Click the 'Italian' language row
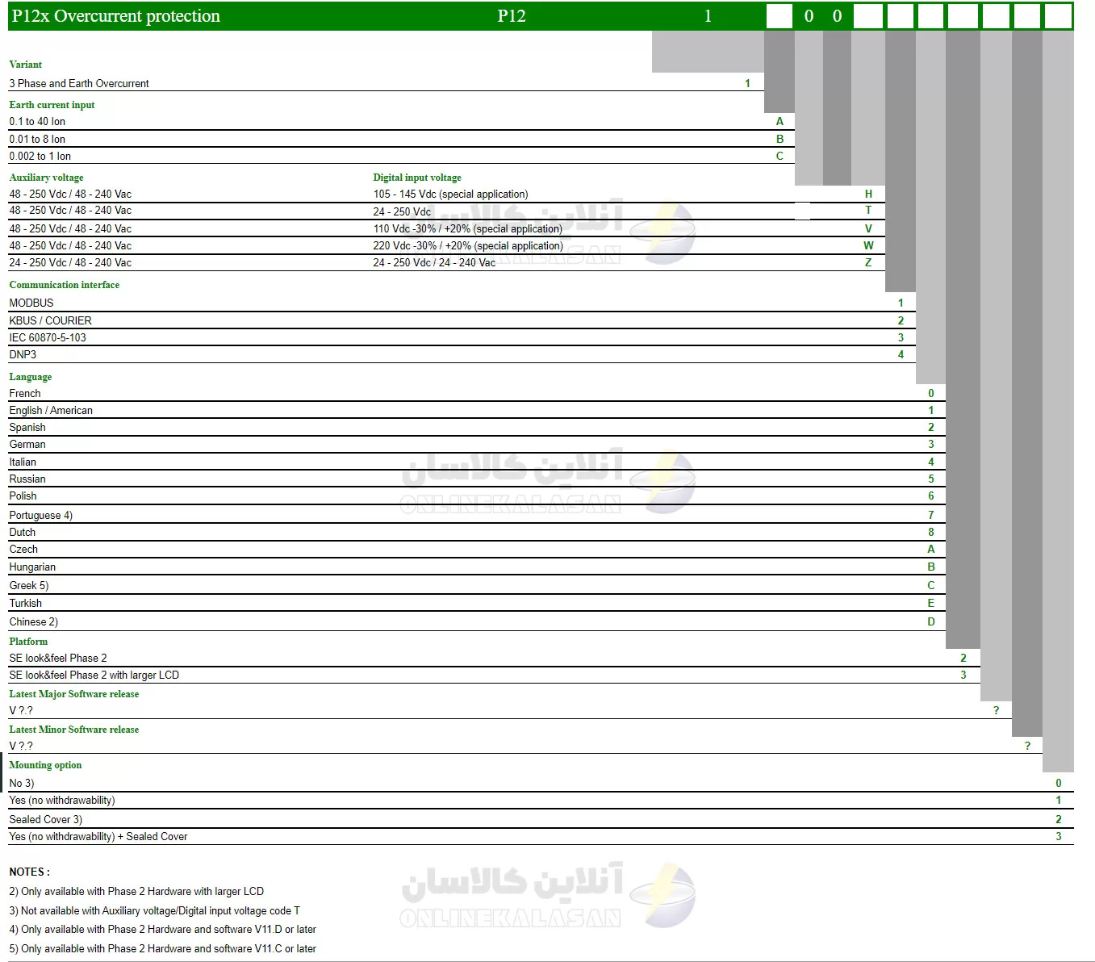 tap(477, 462)
